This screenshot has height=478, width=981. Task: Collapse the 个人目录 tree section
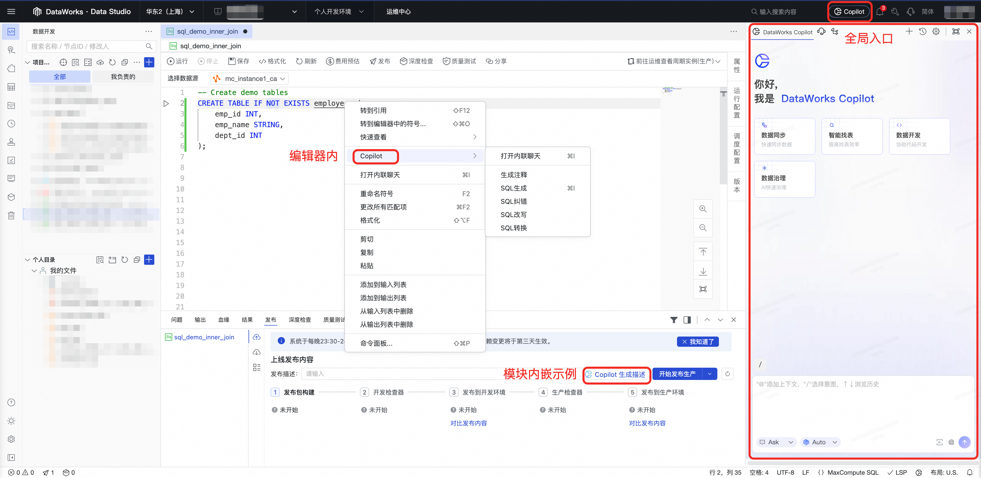click(x=27, y=260)
